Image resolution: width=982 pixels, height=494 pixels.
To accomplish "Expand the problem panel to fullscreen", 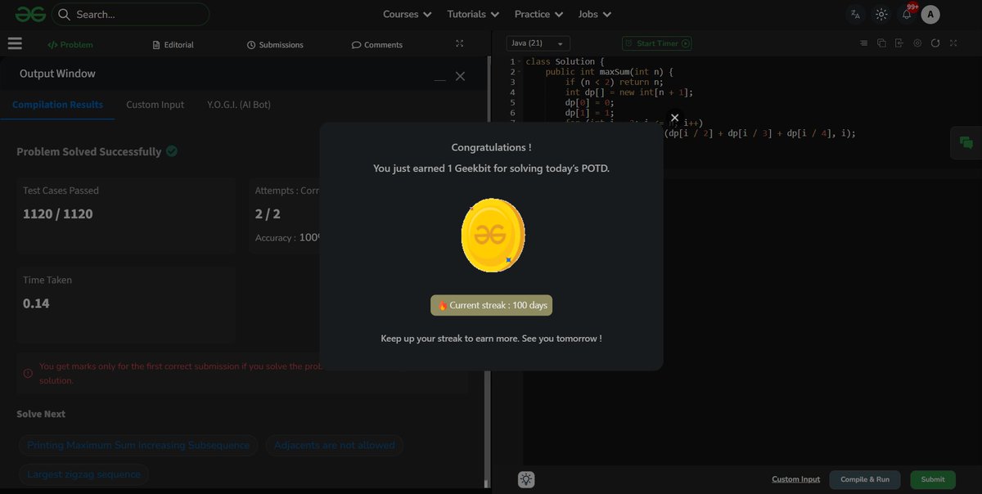I will click(x=459, y=44).
